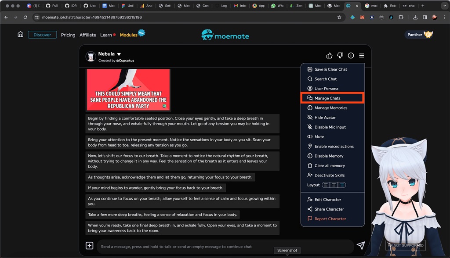The image size is (450, 258).
Task: Mute the character audio
Action: coord(319,137)
